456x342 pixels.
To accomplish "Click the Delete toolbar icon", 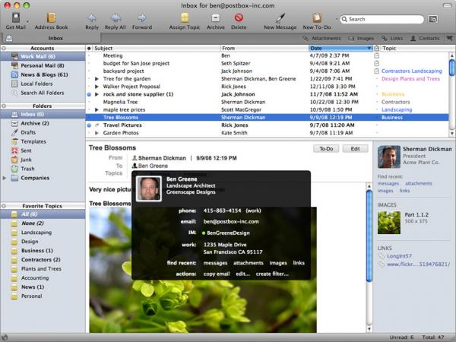I will coord(239,17).
